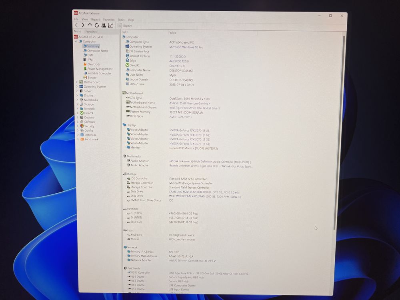Open the graph chart toolbar icon
The image size is (400, 300).
click(x=110, y=25)
